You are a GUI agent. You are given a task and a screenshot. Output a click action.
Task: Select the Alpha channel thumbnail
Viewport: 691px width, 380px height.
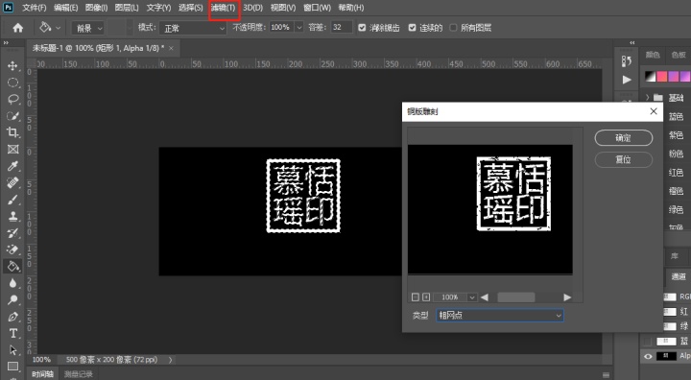click(x=666, y=356)
